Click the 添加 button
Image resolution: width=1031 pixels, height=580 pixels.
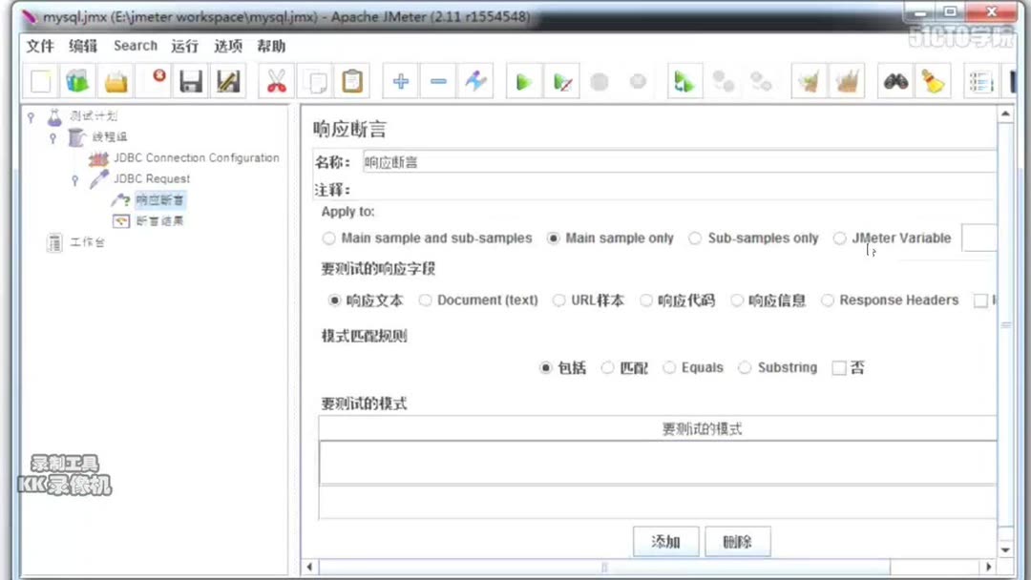(x=665, y=542)
